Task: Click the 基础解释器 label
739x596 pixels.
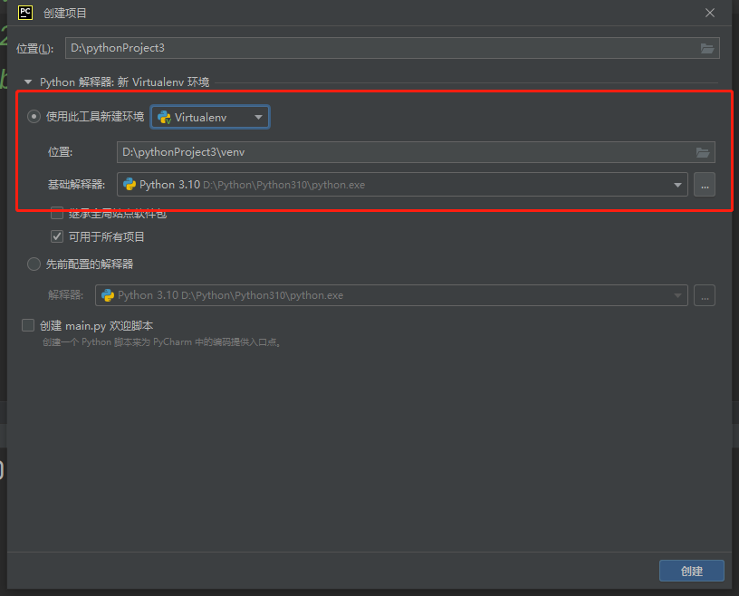Action: click(x=76, y=185)
